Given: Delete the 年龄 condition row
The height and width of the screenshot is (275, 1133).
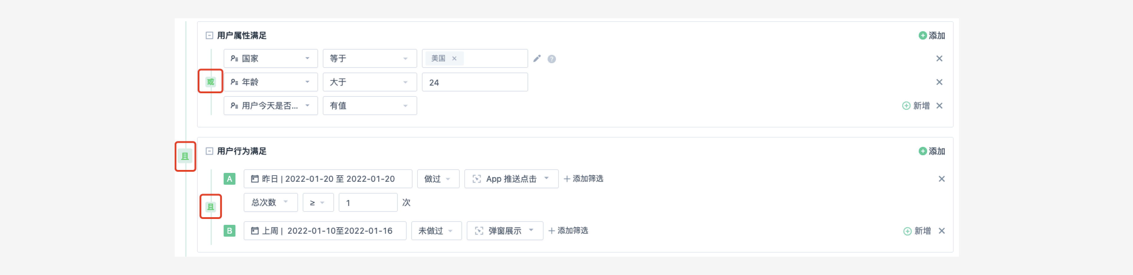Looking at the screenshot, I should [x=939, y=82].
